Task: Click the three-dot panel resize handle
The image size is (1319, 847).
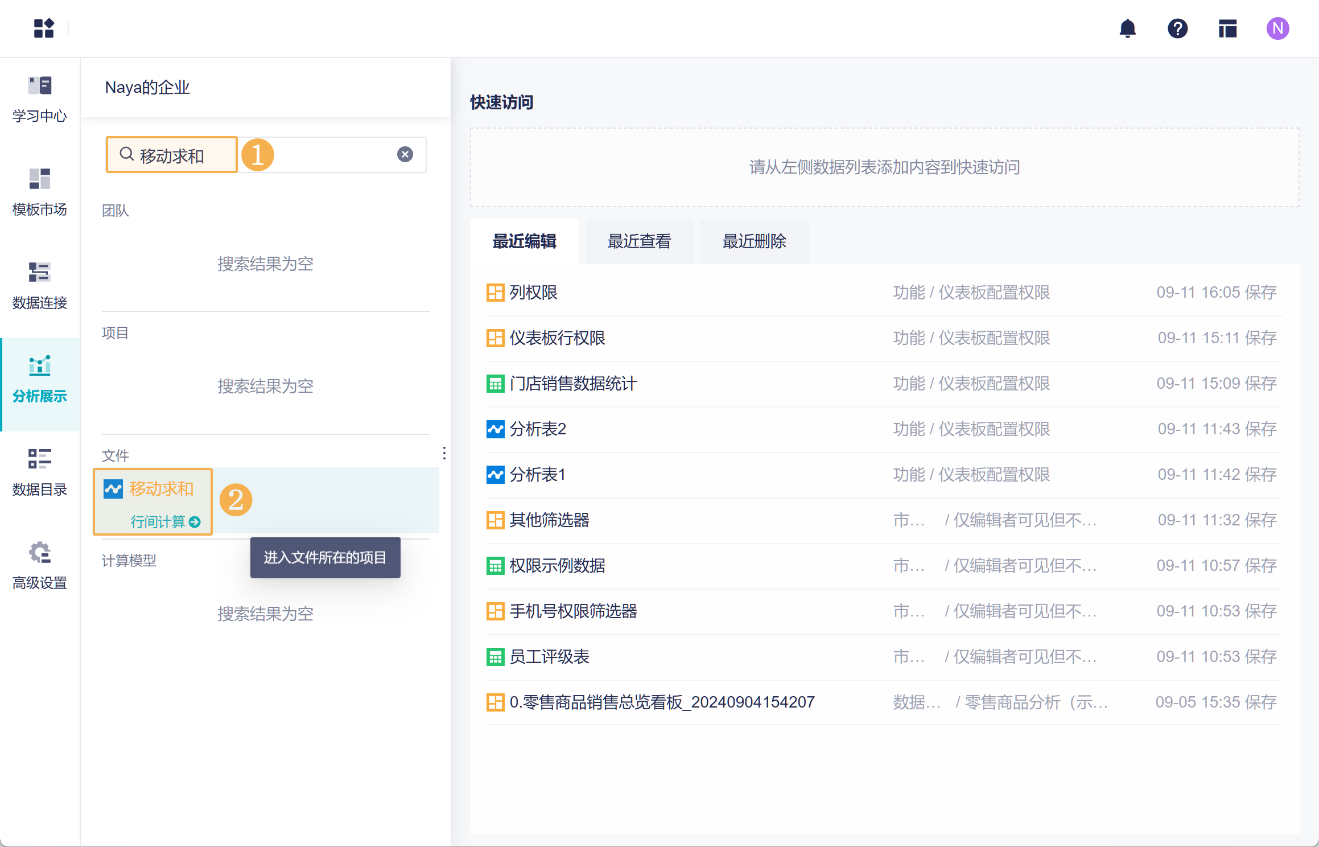Action: 444,453
